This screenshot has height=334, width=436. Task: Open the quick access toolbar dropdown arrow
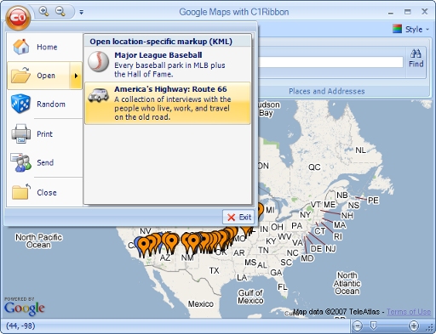click(x=82, y=12)
